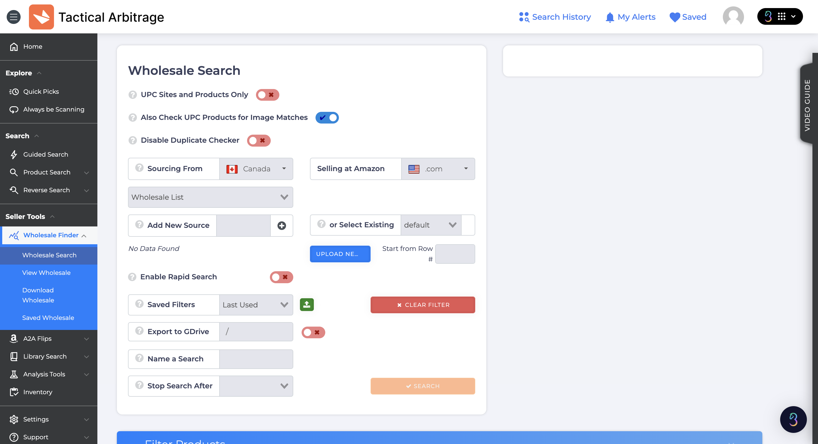Open Saved Wholesale
The width and height of the screenshot is (818, 444).
coord(49,318)
